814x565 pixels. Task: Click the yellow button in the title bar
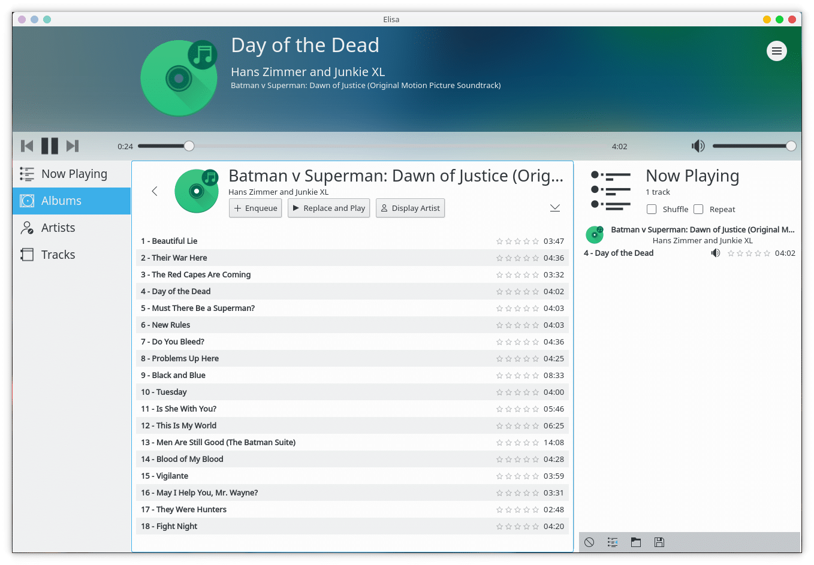[767, 19]
